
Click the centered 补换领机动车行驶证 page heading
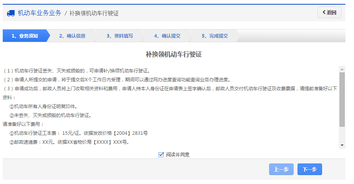[x=174, y=54]
